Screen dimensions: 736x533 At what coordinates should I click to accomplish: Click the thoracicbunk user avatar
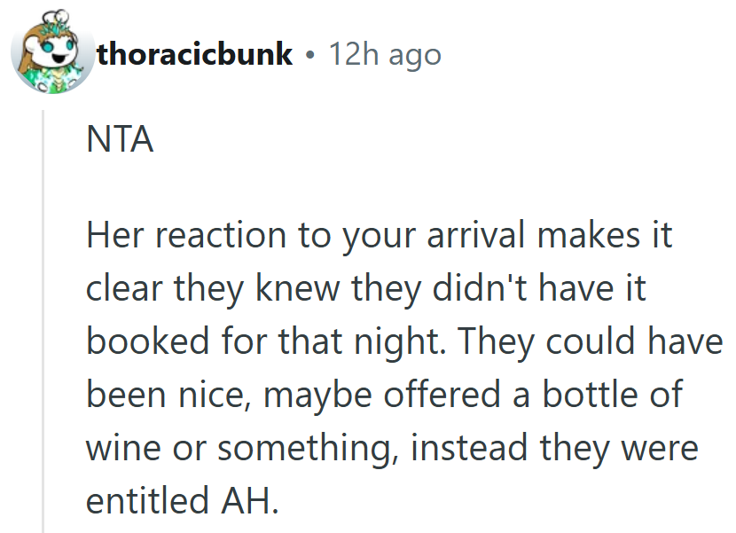tap(51, 54)
